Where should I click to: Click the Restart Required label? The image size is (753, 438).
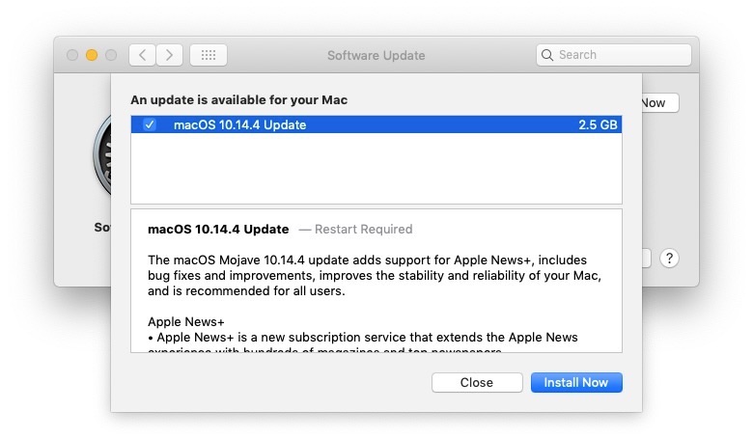pyautogui.click(x=355, y=230)
